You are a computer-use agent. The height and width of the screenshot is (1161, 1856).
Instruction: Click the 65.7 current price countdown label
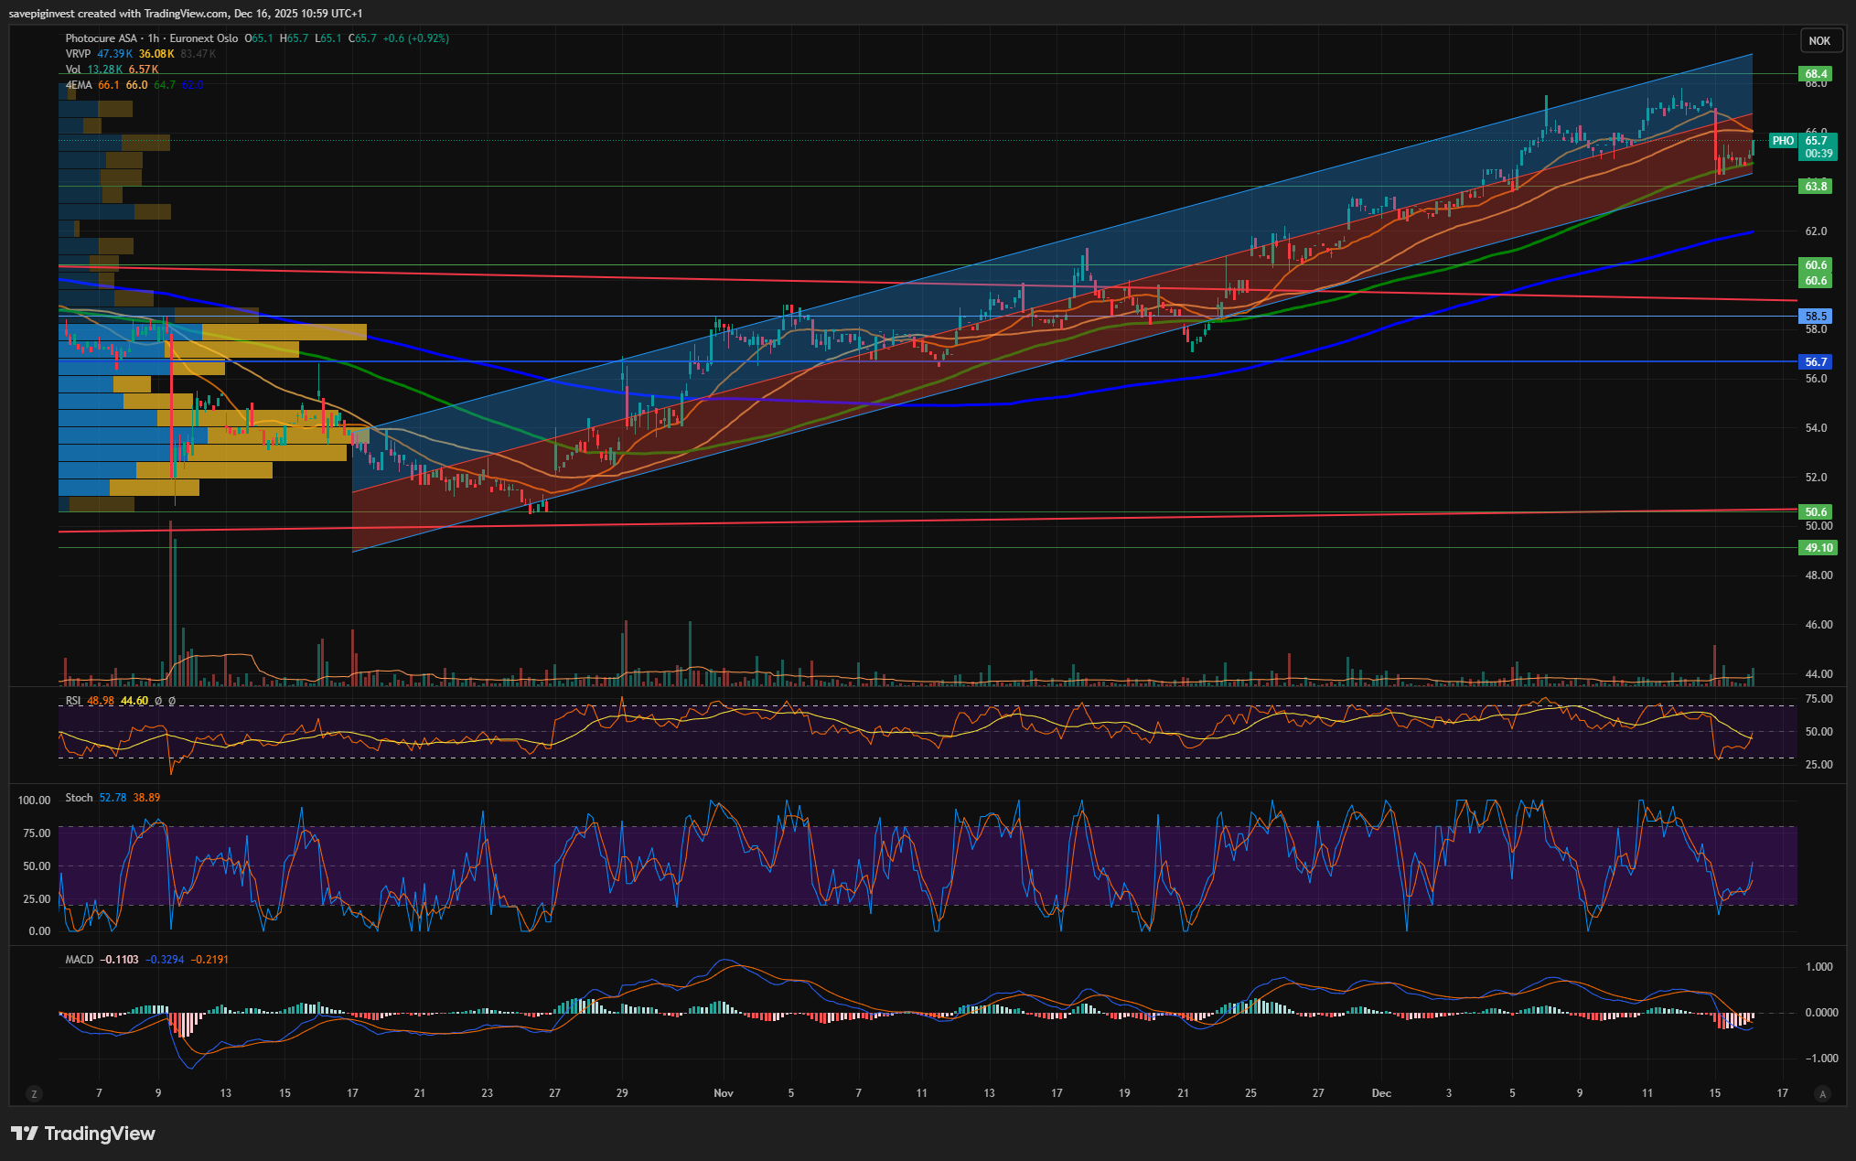1817,147
